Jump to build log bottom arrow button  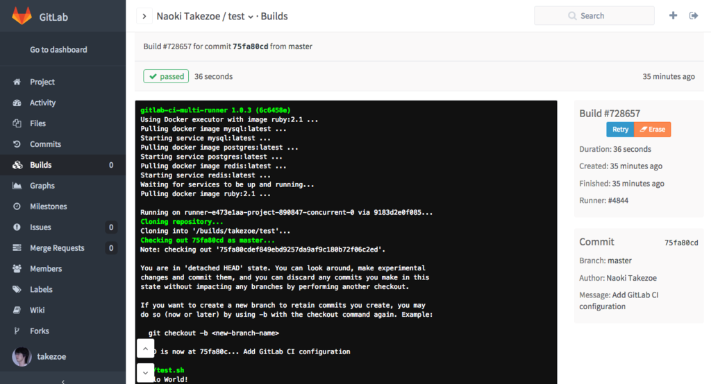point(145,373)
